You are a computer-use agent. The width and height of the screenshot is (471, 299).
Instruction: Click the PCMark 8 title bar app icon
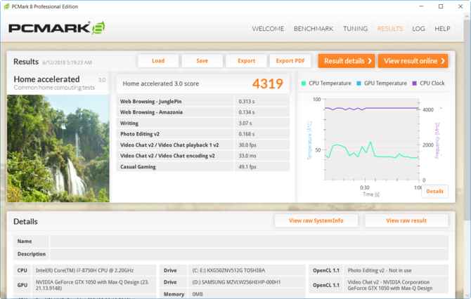click(7, 6)
